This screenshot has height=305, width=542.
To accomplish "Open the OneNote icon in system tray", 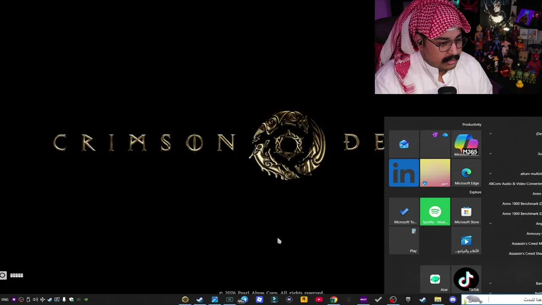I will click(x=14, y=299).
